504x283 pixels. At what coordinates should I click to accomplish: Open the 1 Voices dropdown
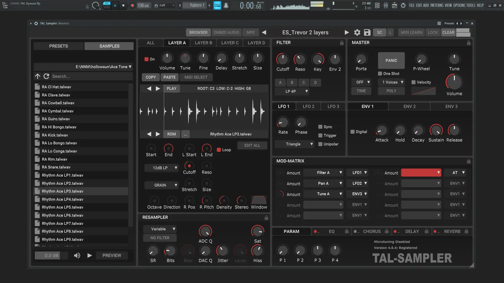(391, 82)
